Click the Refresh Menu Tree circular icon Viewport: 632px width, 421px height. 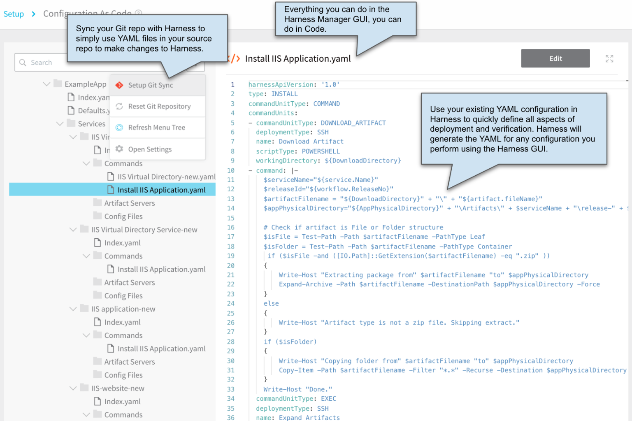[x=119, y=128]
